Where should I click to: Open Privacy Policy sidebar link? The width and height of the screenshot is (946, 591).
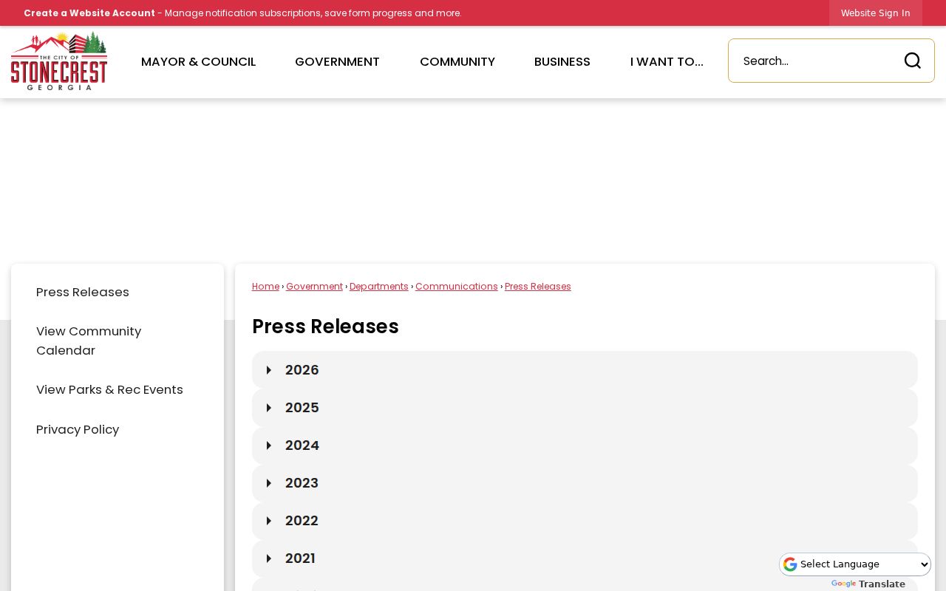tap(78, 429)
